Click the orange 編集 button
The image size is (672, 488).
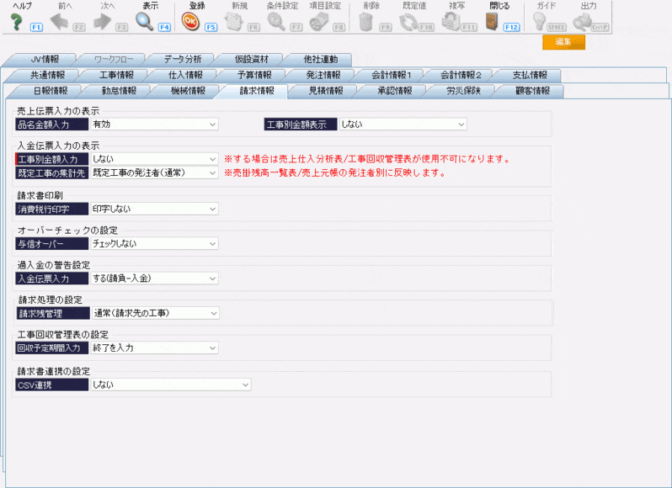(x=563, y=42)
